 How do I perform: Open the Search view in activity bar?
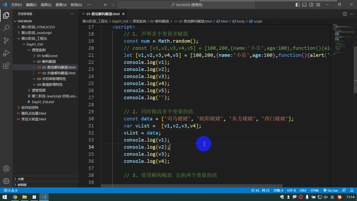click(x=6, y=28)
